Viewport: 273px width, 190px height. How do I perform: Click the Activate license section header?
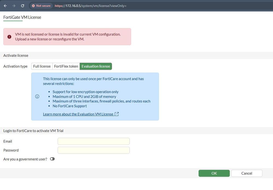16,55
